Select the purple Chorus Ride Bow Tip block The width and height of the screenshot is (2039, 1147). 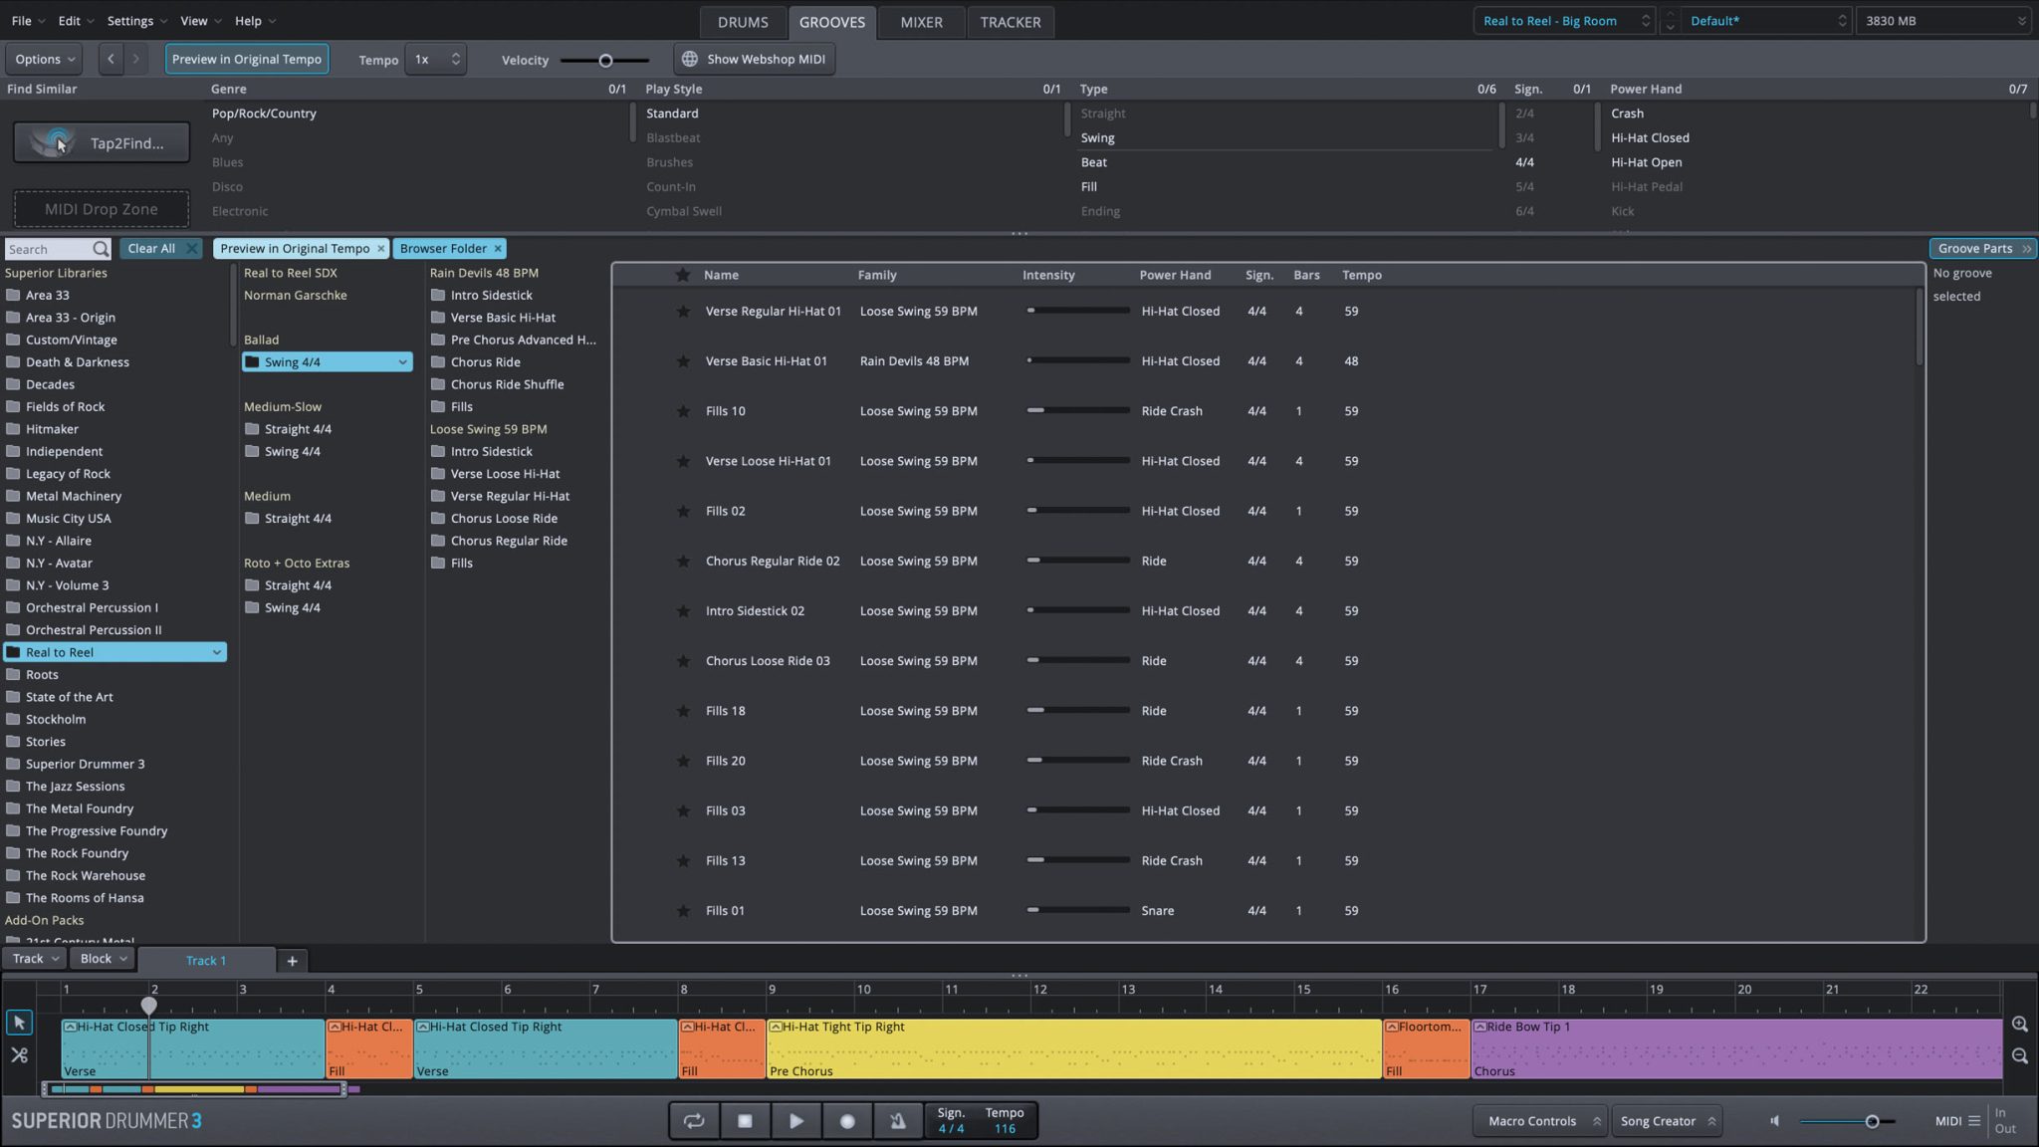[1736, 1048]
